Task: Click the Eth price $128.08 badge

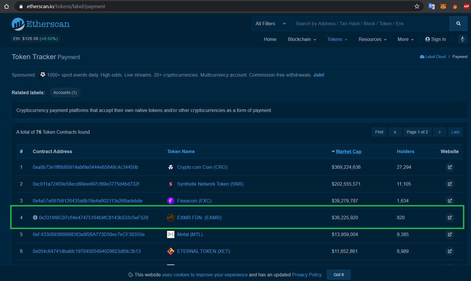Action: pos(36,39)
